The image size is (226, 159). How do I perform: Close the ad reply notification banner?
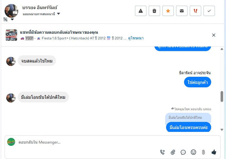(214, 35)
